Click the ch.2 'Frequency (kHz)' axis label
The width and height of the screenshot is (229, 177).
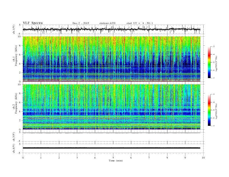tap(16, 103)
